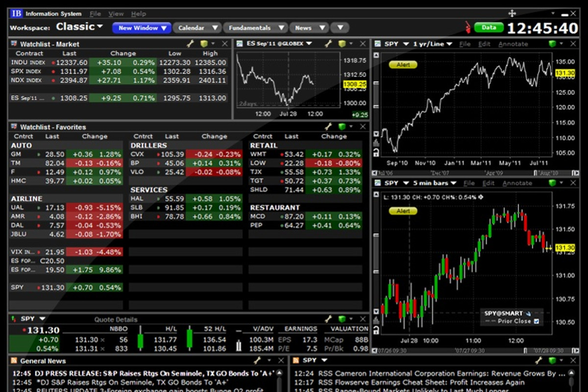The image size is (588, 392).
Task: Open File menu in SPY 5 min bars chart
Action: click(469, 183)
